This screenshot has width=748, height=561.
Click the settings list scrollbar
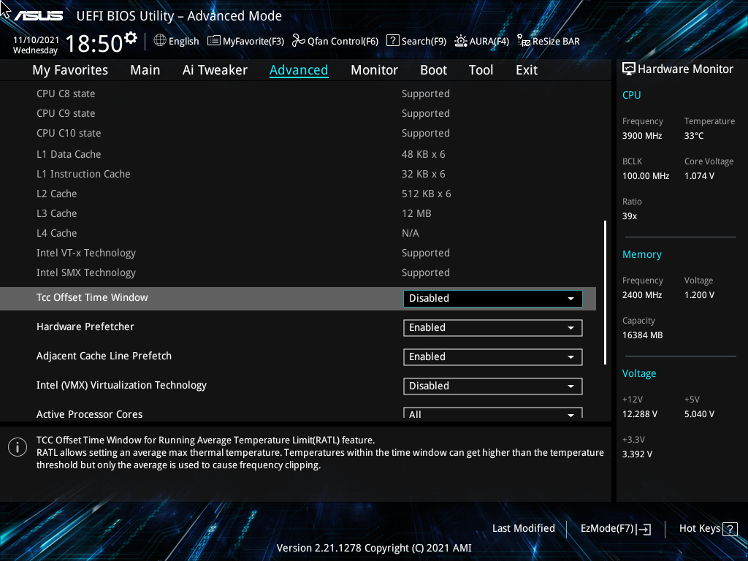pos(606,292)
